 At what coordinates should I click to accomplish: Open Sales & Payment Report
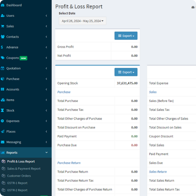[x=24, y=169]
